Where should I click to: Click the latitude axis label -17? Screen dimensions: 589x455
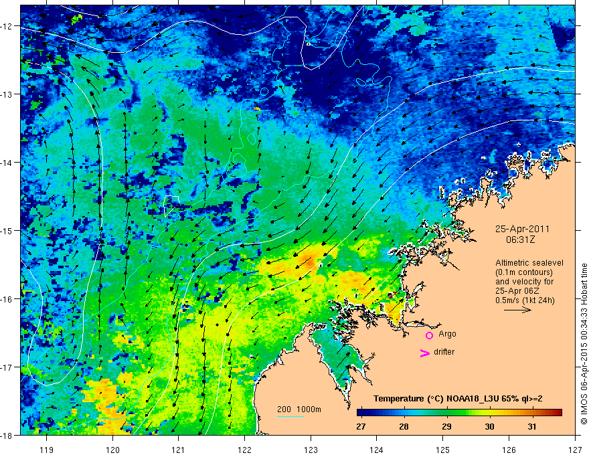(x=7, y=367)
